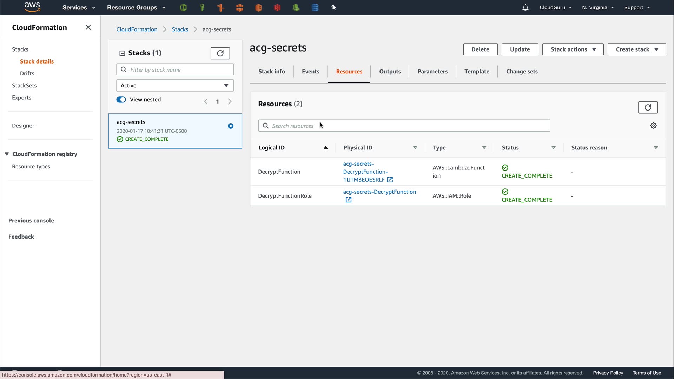The image size is (674, 379).
Task: Switch to the Events tab
Action: [310, 72]
